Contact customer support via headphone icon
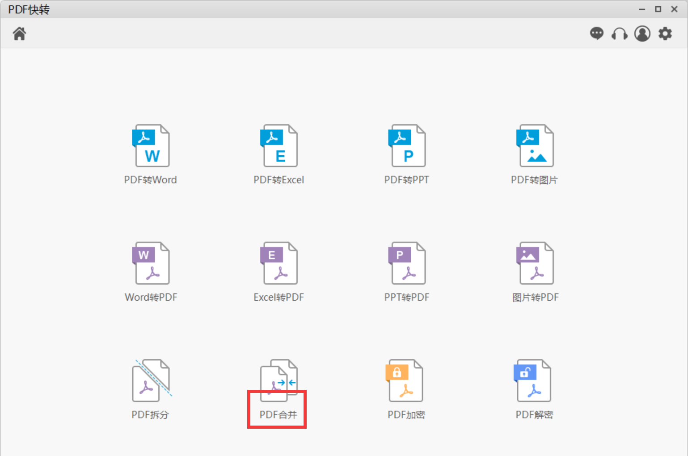The height and width of the screenshot is (456, 688). pyautogui.click(x=619, y=34)
